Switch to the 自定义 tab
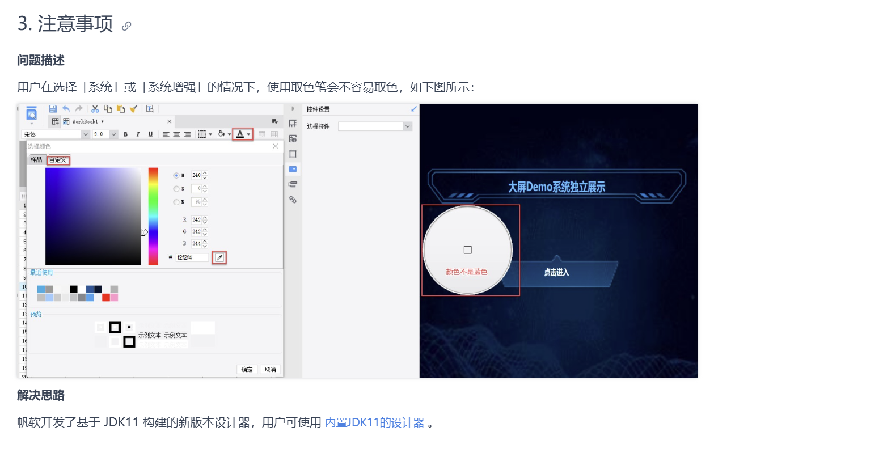883x461 pixels. (58, 160)
